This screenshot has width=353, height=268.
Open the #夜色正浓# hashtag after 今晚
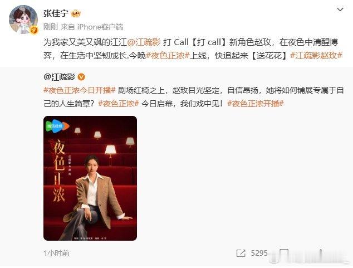(x=168, y=55)
